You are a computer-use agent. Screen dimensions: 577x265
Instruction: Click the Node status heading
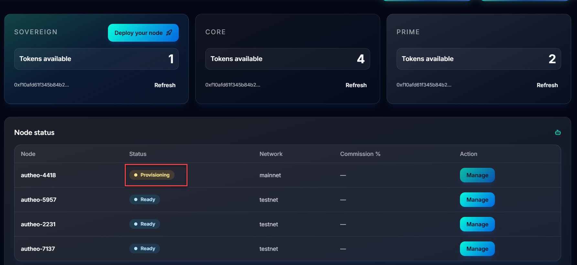[34, 132]
